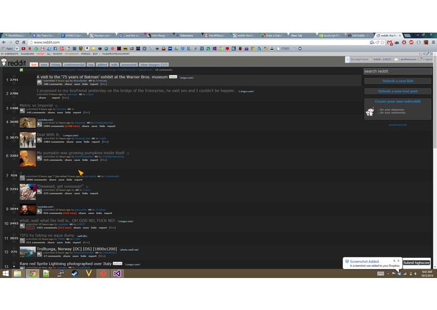Click the Submit highscore button
437x310 pixels.
click(416, 263)
